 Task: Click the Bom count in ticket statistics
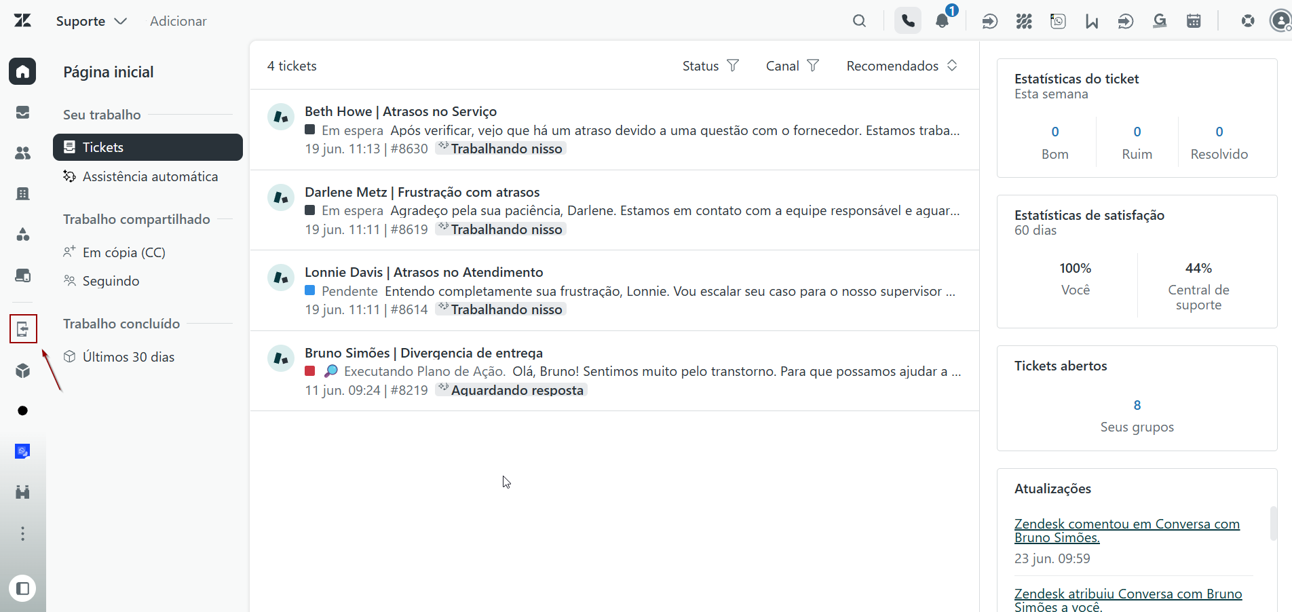point(1055,132)
